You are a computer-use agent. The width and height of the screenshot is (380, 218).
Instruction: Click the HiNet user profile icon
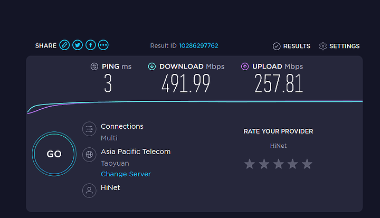tap(89, 191)
